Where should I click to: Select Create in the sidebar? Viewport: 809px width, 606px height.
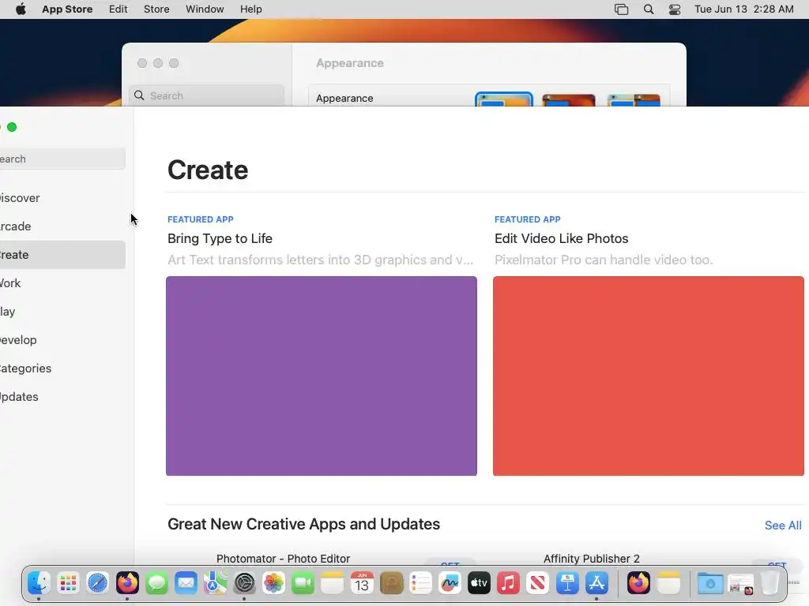(x=62, y=255)
